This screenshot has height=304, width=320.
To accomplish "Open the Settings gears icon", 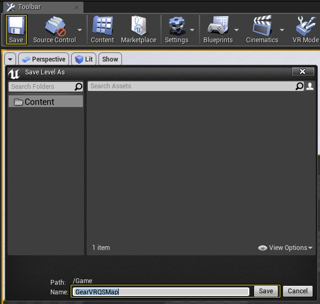I will coord(177,26).
